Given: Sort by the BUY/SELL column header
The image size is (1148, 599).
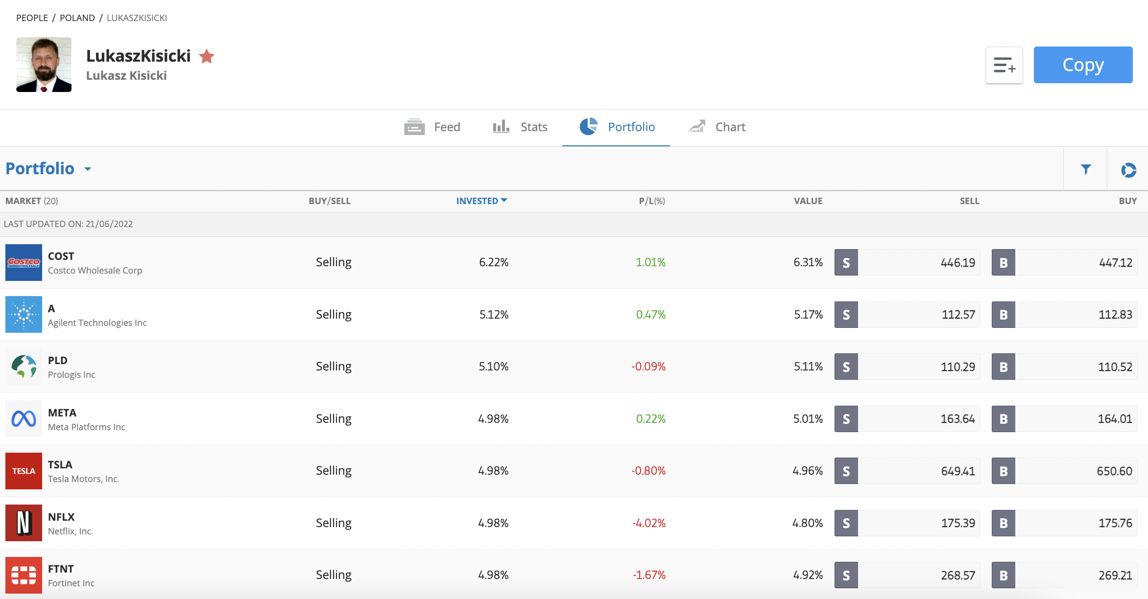Looking at the screenshot, I should pyautogui.click(x=330, y=201).
